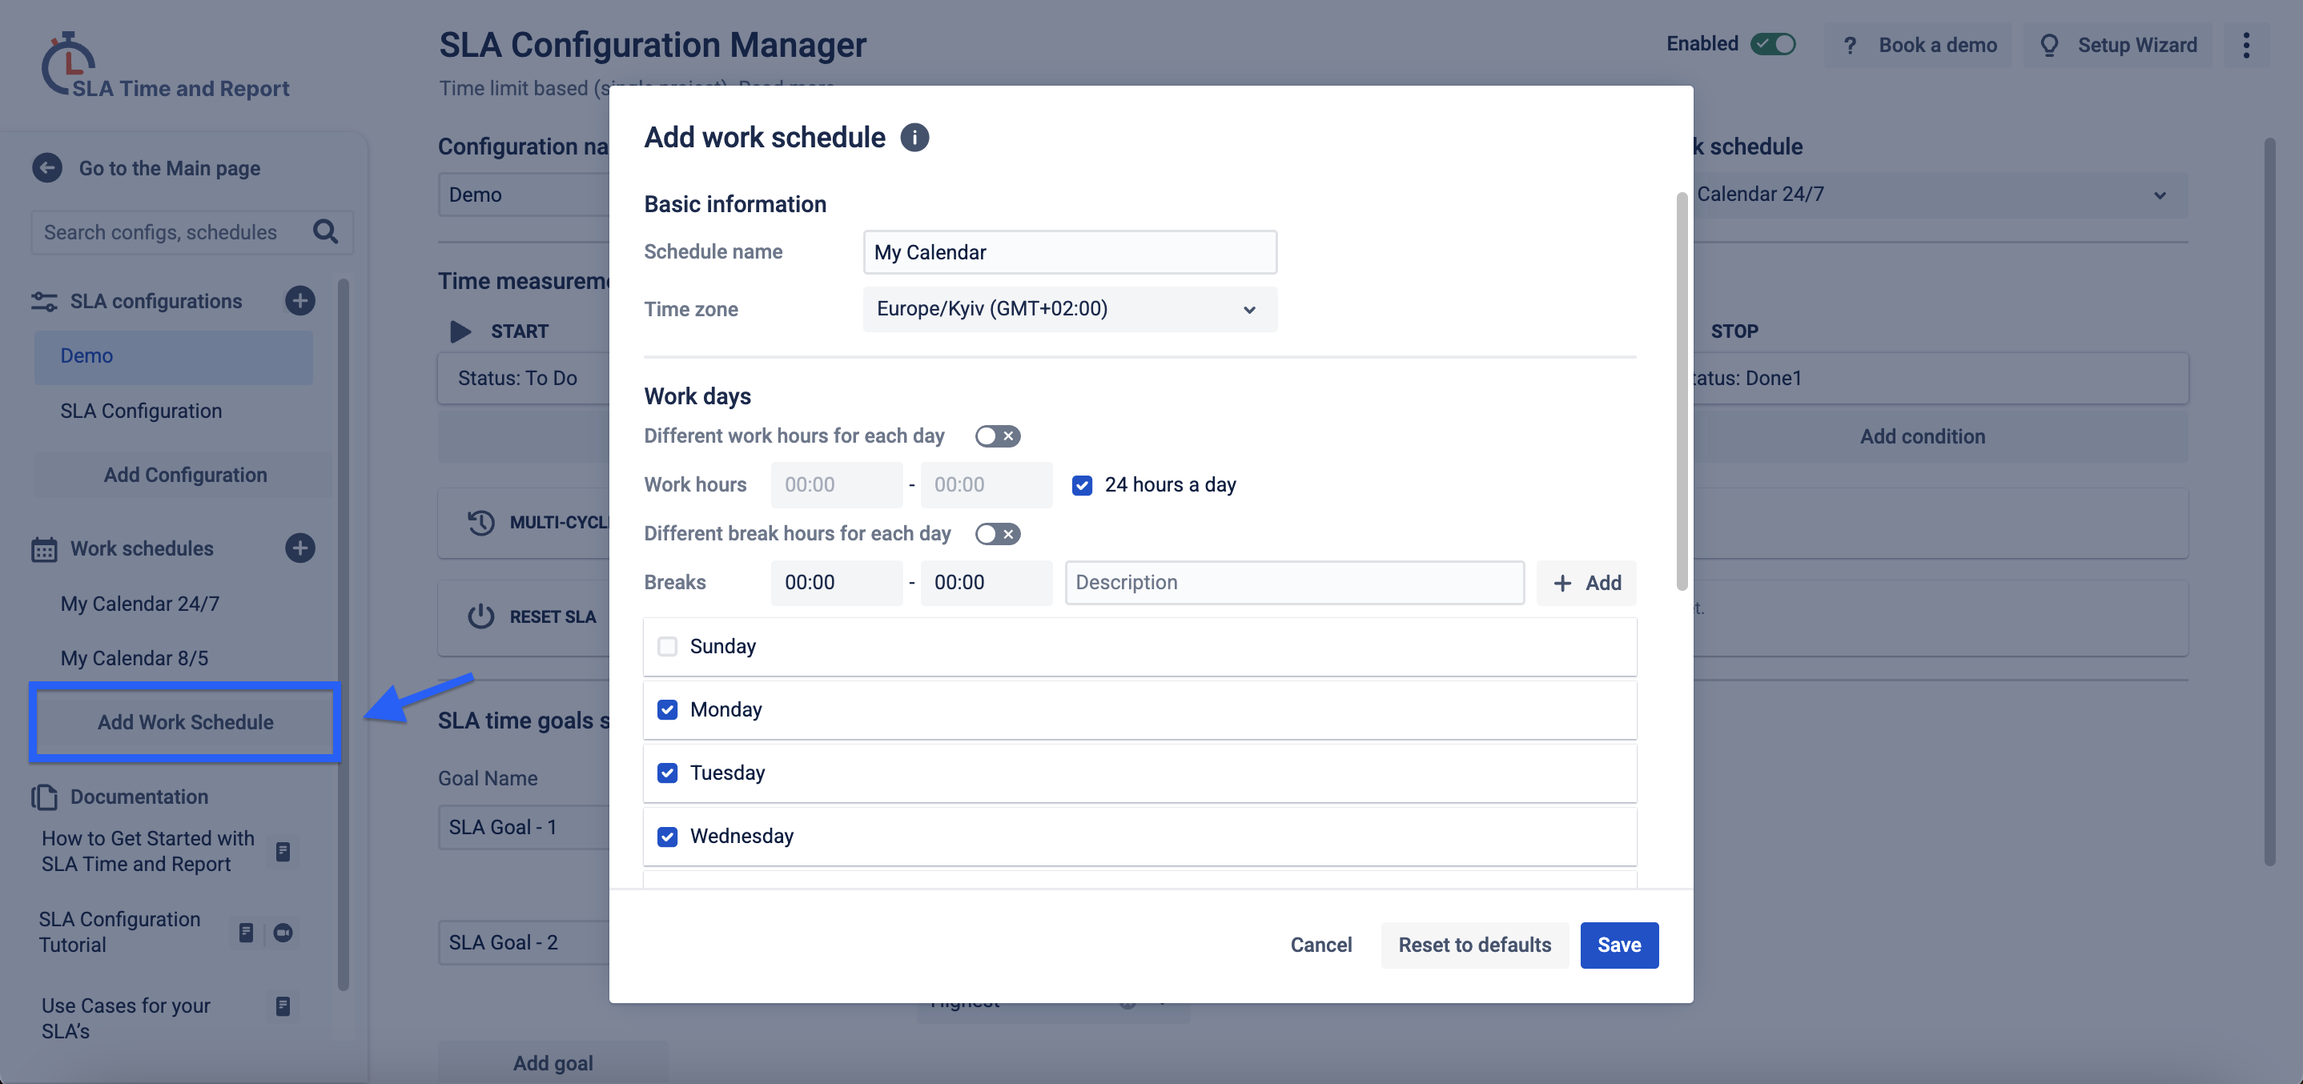Click the plus icon next to Work schedules

[299, 548]
